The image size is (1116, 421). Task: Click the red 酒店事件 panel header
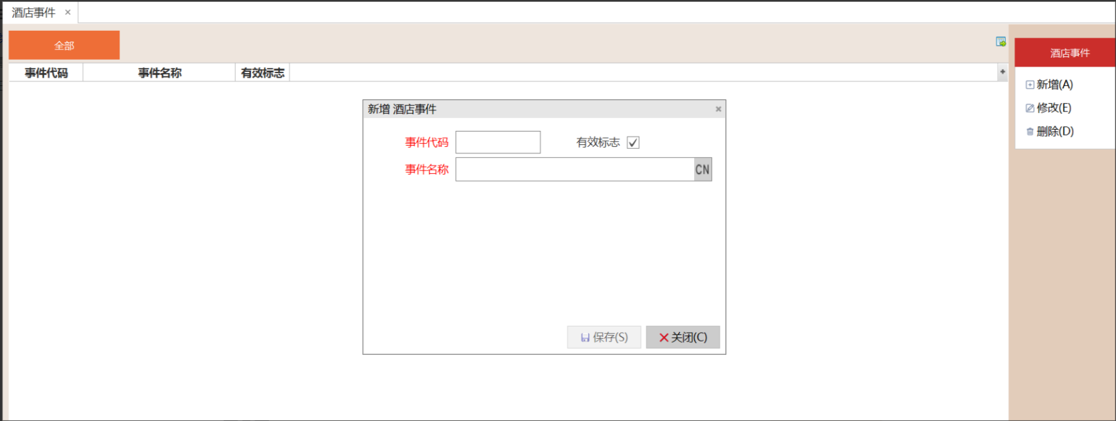(1069, 53)
